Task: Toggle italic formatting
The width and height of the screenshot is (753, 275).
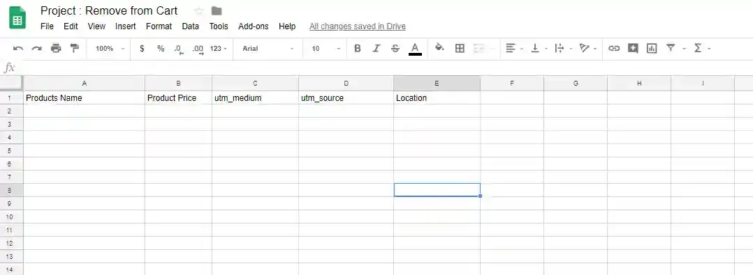Action: pos(376,48)
